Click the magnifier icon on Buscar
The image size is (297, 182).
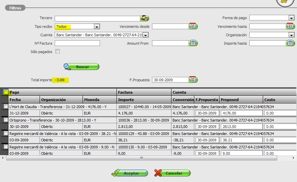pyautogui.click(x=67, y=67)
